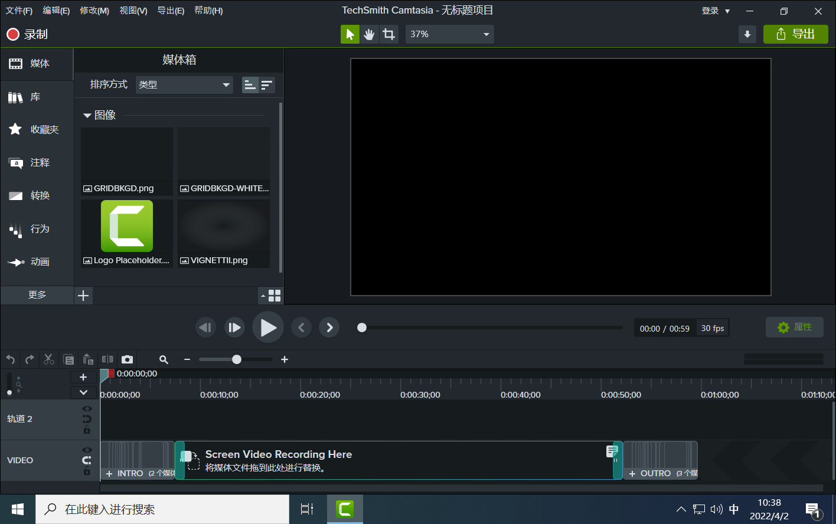Screen dimensions: 836x524
Task: Open the Animations (动画) tab
Action: (x=37, y=262)
